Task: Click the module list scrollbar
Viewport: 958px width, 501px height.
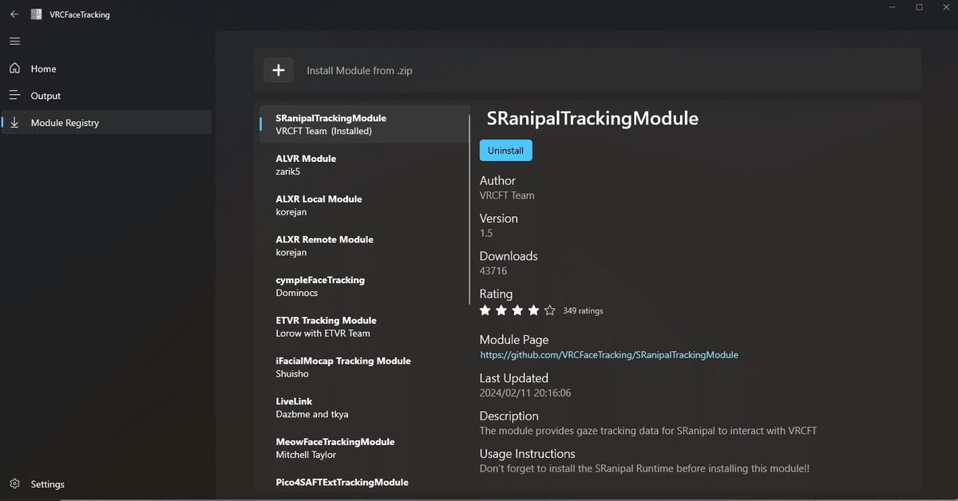Action: [469, 239]
